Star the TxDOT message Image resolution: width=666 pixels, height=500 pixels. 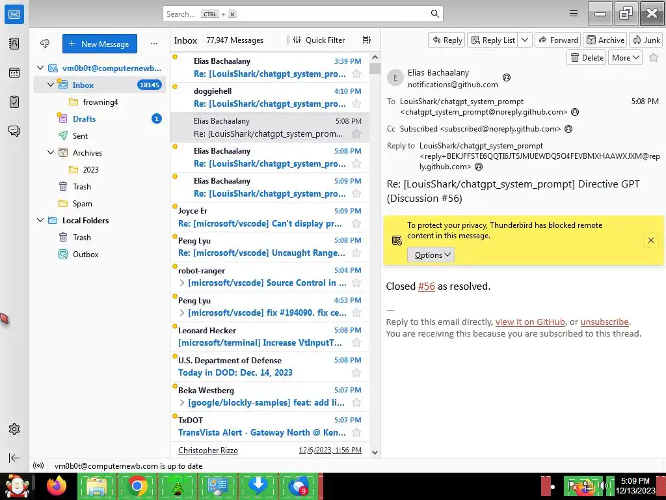[x=356, y=433]
